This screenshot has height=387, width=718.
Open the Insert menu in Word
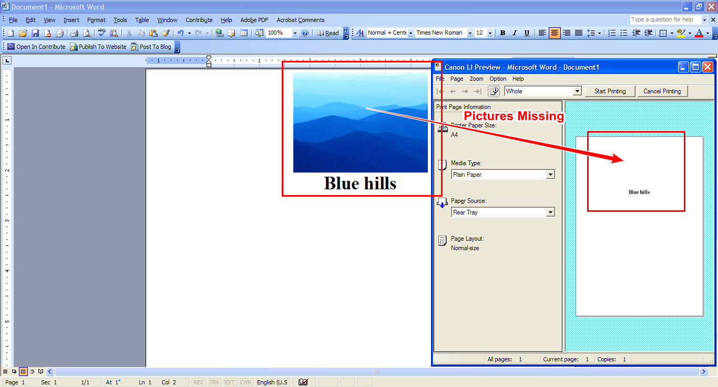click(71, 20)
